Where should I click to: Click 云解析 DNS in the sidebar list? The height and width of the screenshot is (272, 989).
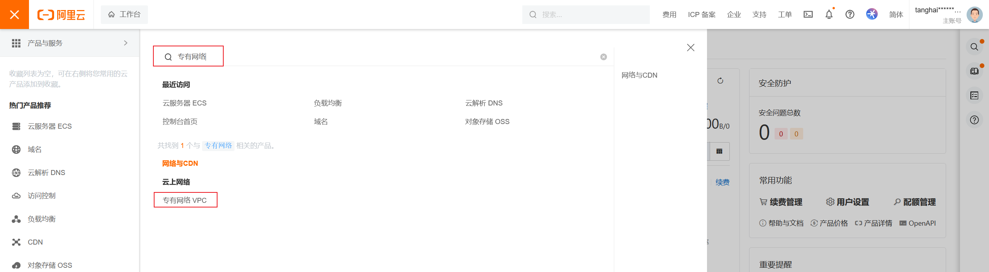click(x=46, y=173)
